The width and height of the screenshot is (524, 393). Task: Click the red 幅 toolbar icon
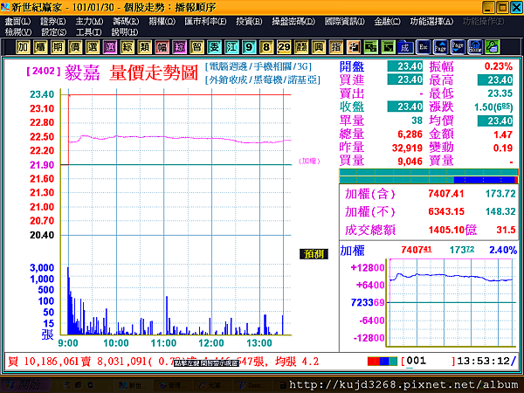pyautogui.click(x=162, y=47)
